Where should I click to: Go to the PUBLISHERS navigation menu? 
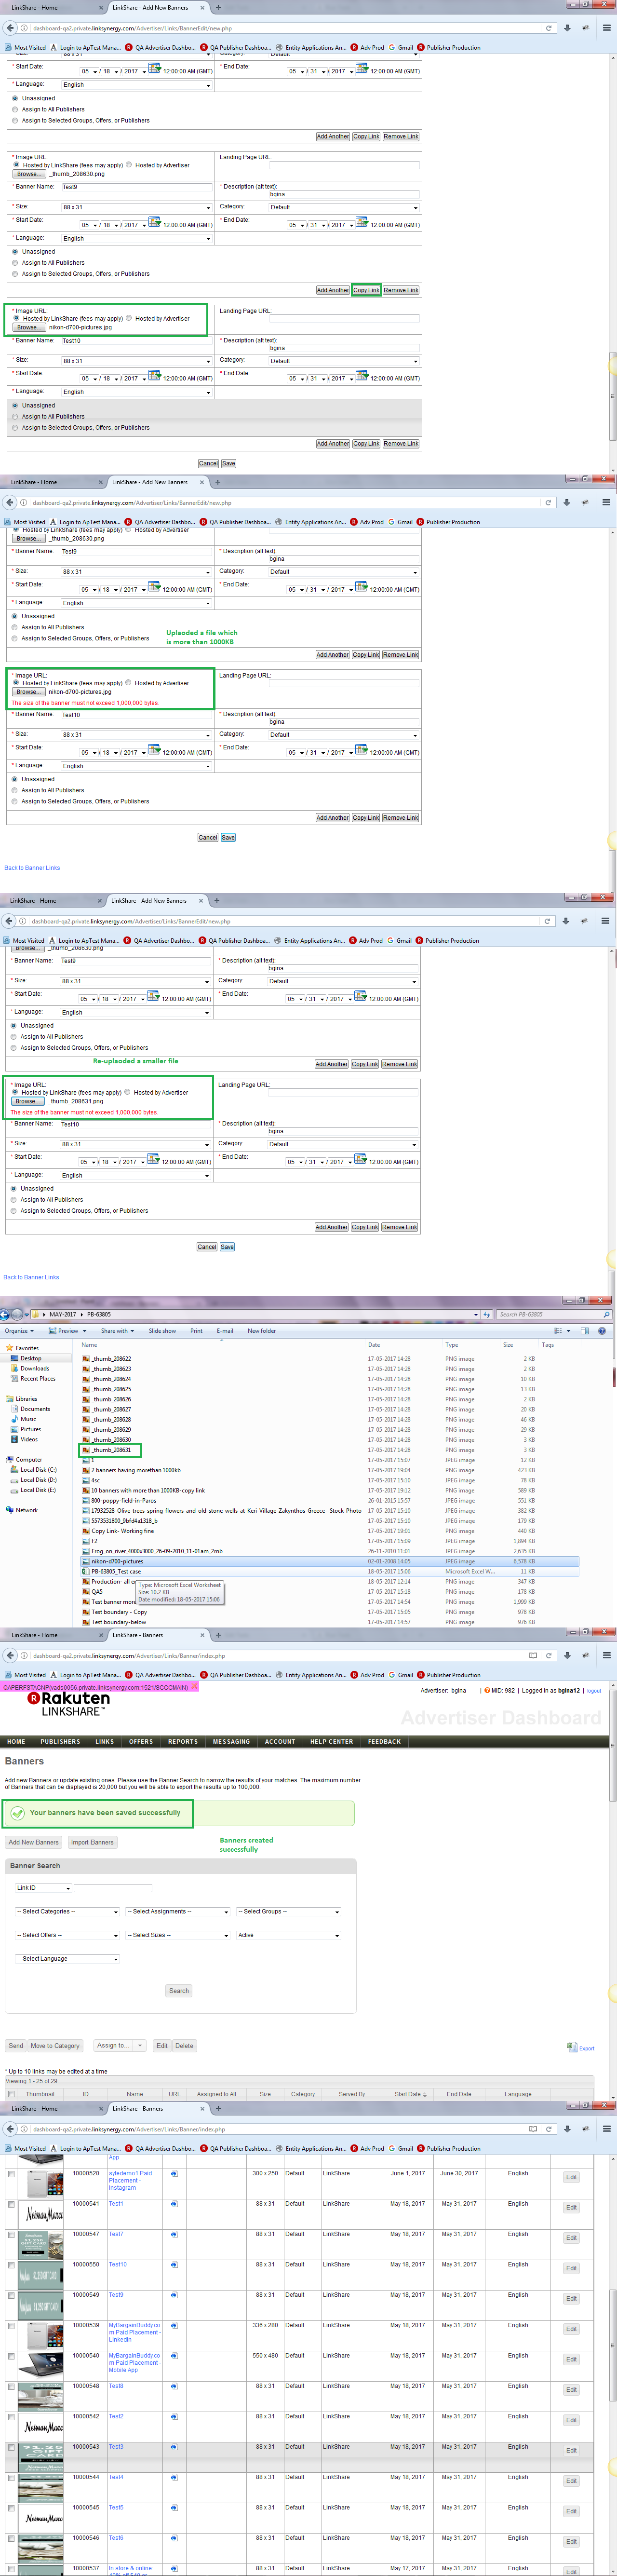click(60, 1741)
